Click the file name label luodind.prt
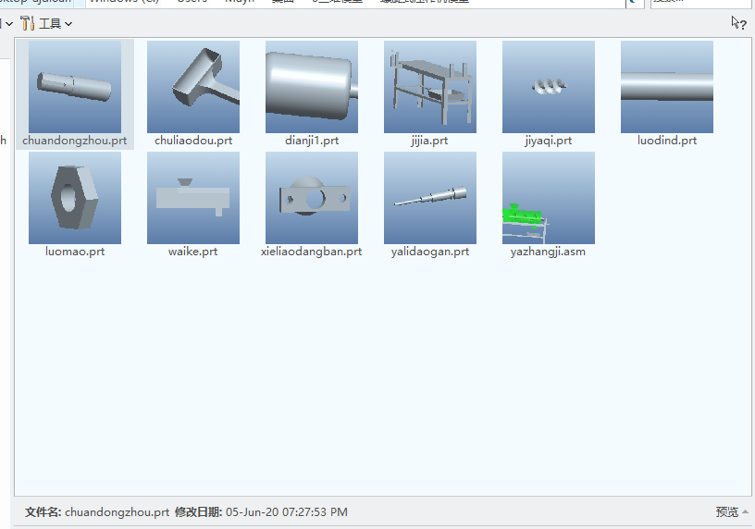The height and width of the screenshot is (529, 755). point(667,141)
